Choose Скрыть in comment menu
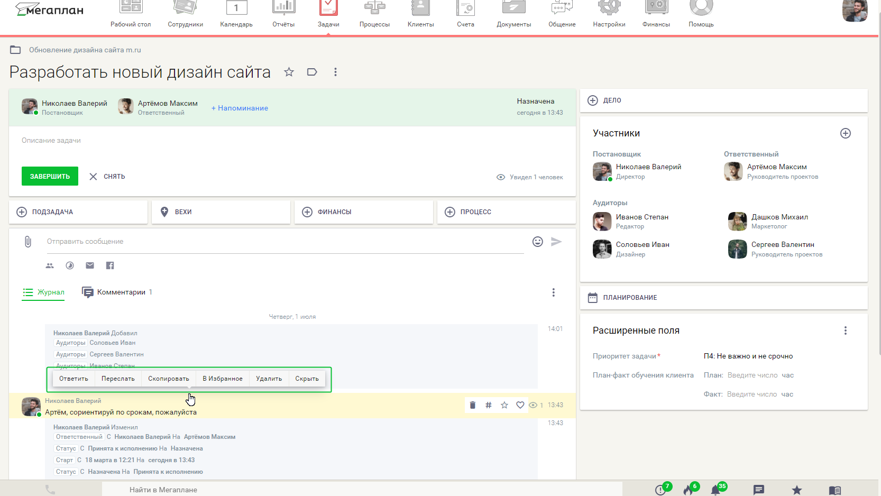 point(307,379)
